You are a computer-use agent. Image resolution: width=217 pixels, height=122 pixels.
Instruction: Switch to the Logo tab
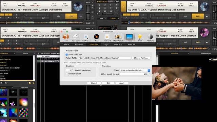pyautogui.click(x=106, y=44)
